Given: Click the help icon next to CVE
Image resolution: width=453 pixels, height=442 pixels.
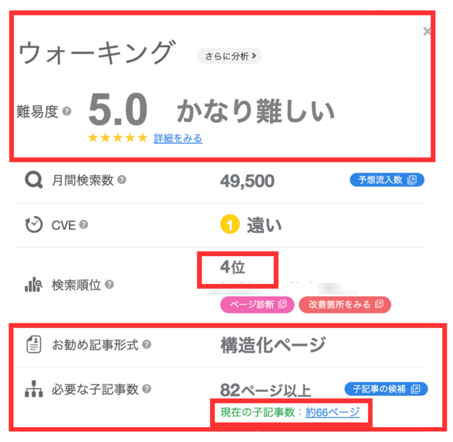Looking at the screenshot, I should [84, 225].
